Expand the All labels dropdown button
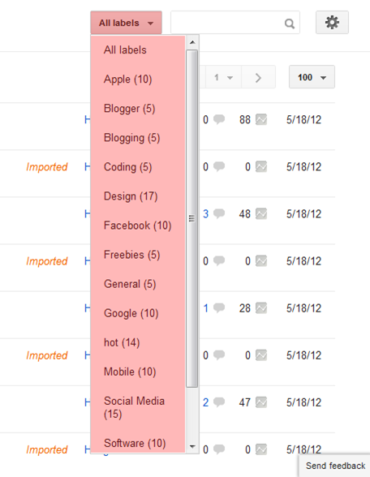The width and height of the screenshot is (370, 477). [x=126, y=23]
